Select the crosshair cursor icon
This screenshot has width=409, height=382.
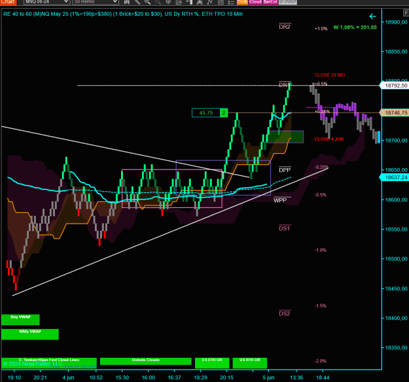(168, 2)
